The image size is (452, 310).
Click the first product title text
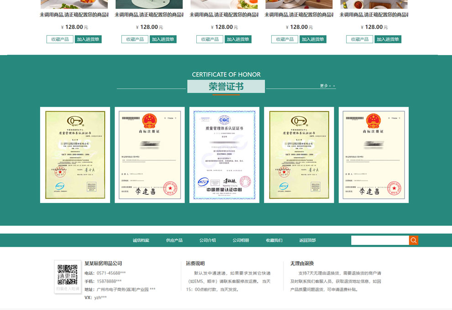click(74, 15)
